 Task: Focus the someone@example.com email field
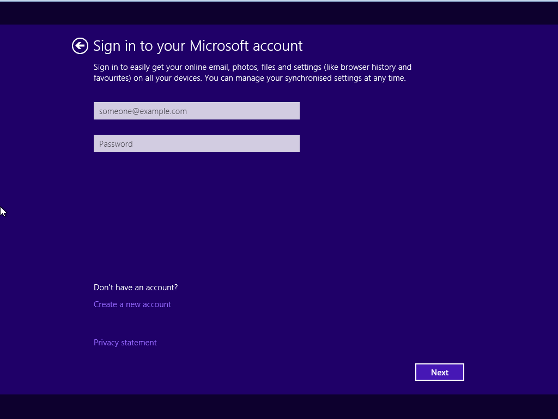[196, 111]
